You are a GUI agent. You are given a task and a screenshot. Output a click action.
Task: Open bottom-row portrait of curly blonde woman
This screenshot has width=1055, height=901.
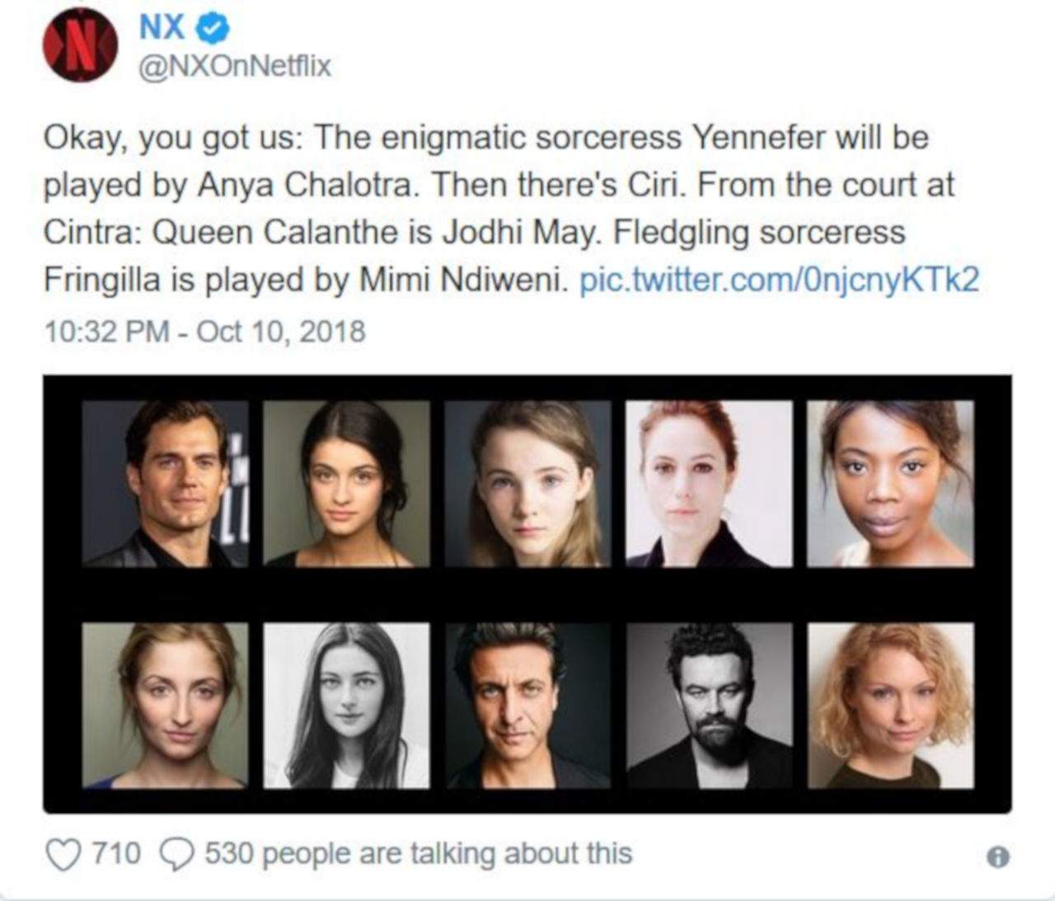tap(890, 706)
